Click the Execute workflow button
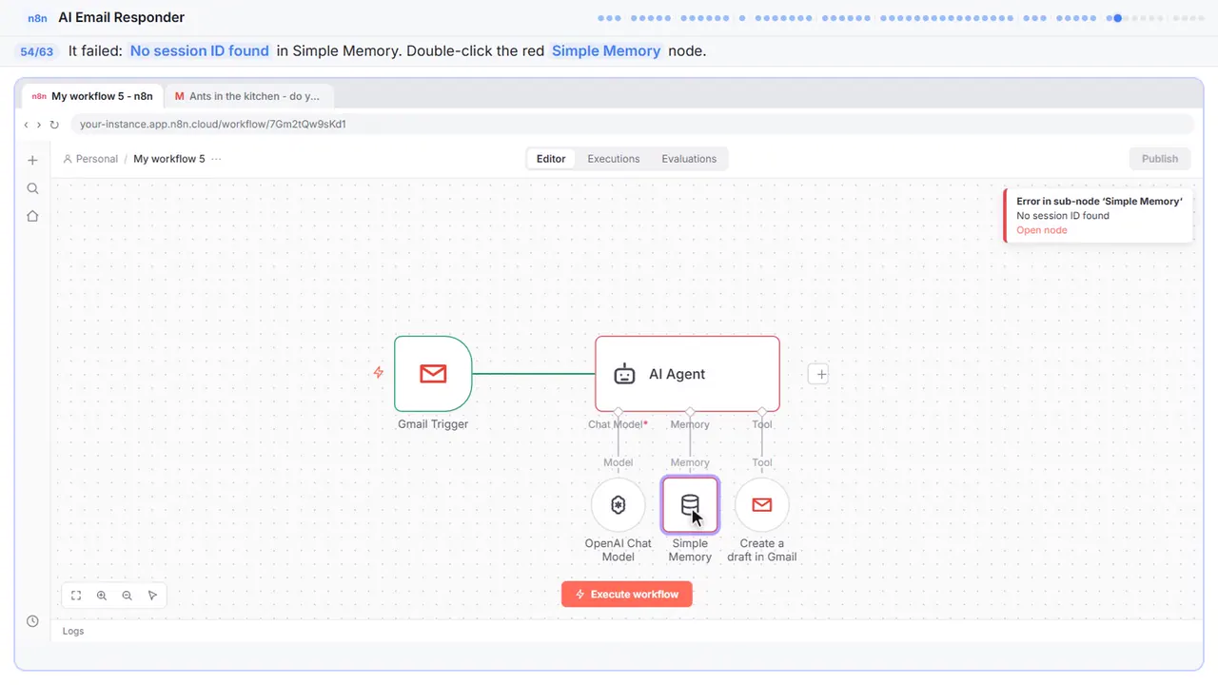 pos(627,595)
